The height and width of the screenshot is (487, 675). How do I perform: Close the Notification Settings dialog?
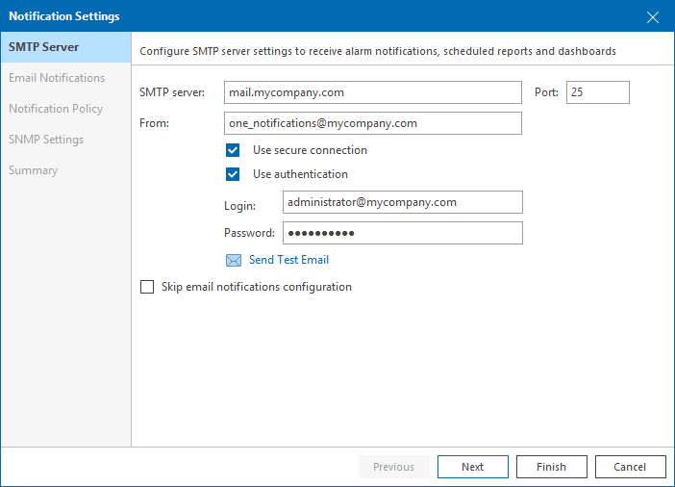pos(653,16)
